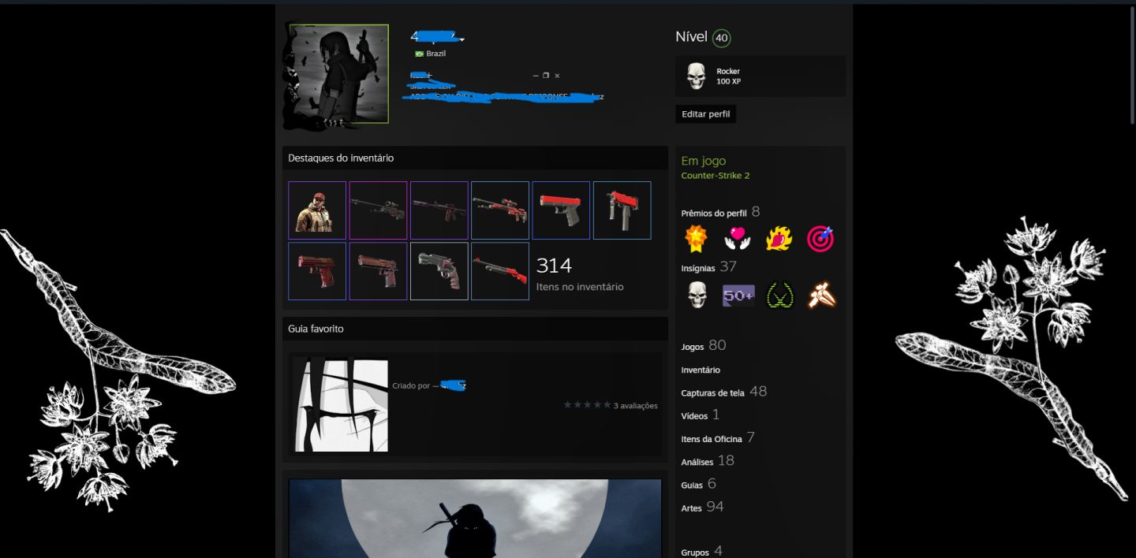
Task: Select the dark sniper rifle beside the agent
Action: pyautogui.click(x=378, y=210)
